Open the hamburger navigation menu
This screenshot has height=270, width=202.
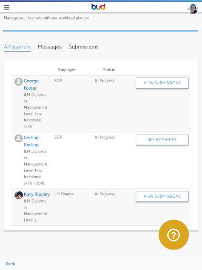pyautogui.click(x=7, y=7)
